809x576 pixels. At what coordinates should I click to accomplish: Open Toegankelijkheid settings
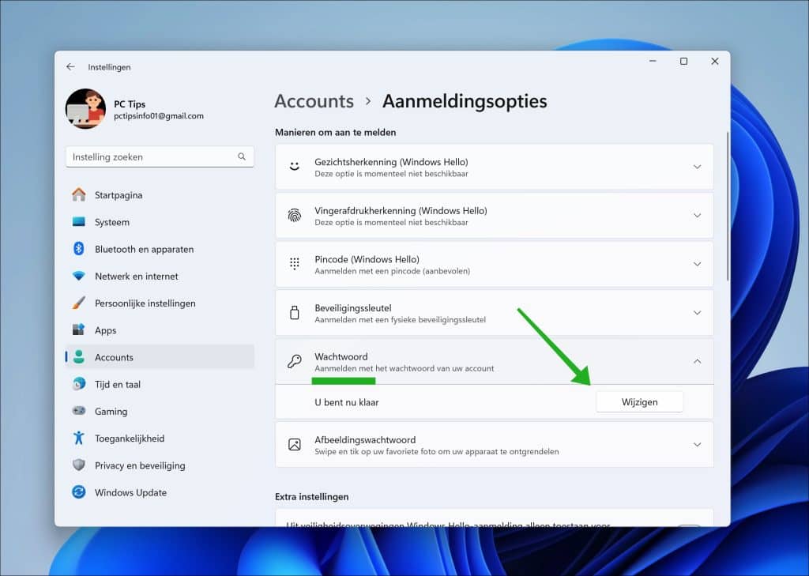(160, 439)
